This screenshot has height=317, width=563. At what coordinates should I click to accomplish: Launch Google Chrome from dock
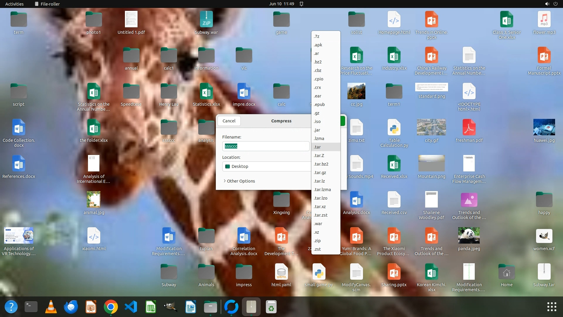point(111,307)
